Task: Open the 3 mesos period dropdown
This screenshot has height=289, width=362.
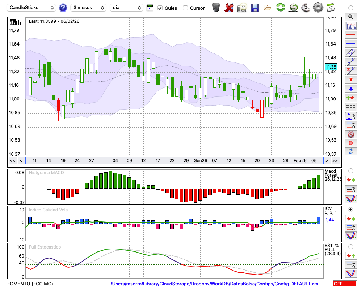Action: pos(88,8)
